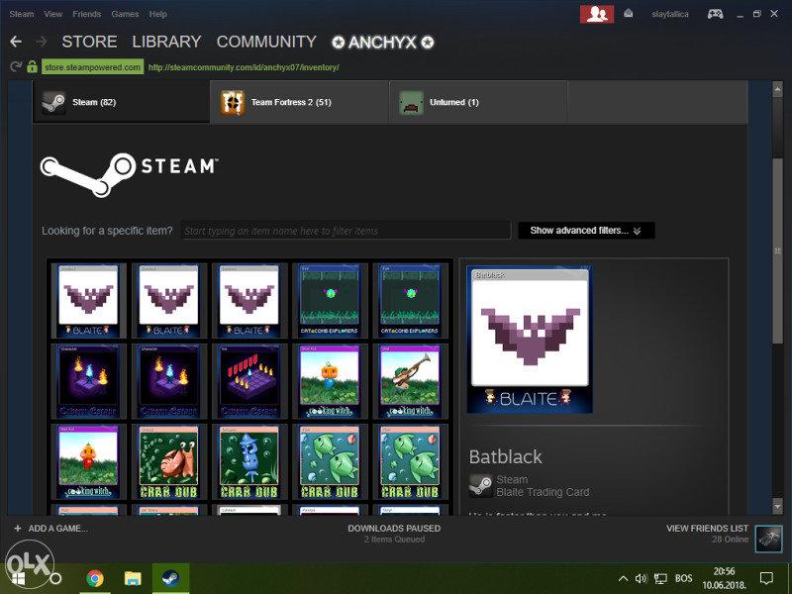The height and width of the screenshot is (594, 792).
Task: Click the plus icon beside Add a Game
Action: tap(18, 529)
